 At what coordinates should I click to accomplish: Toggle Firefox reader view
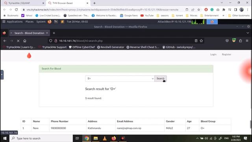(x=196, y=41)
